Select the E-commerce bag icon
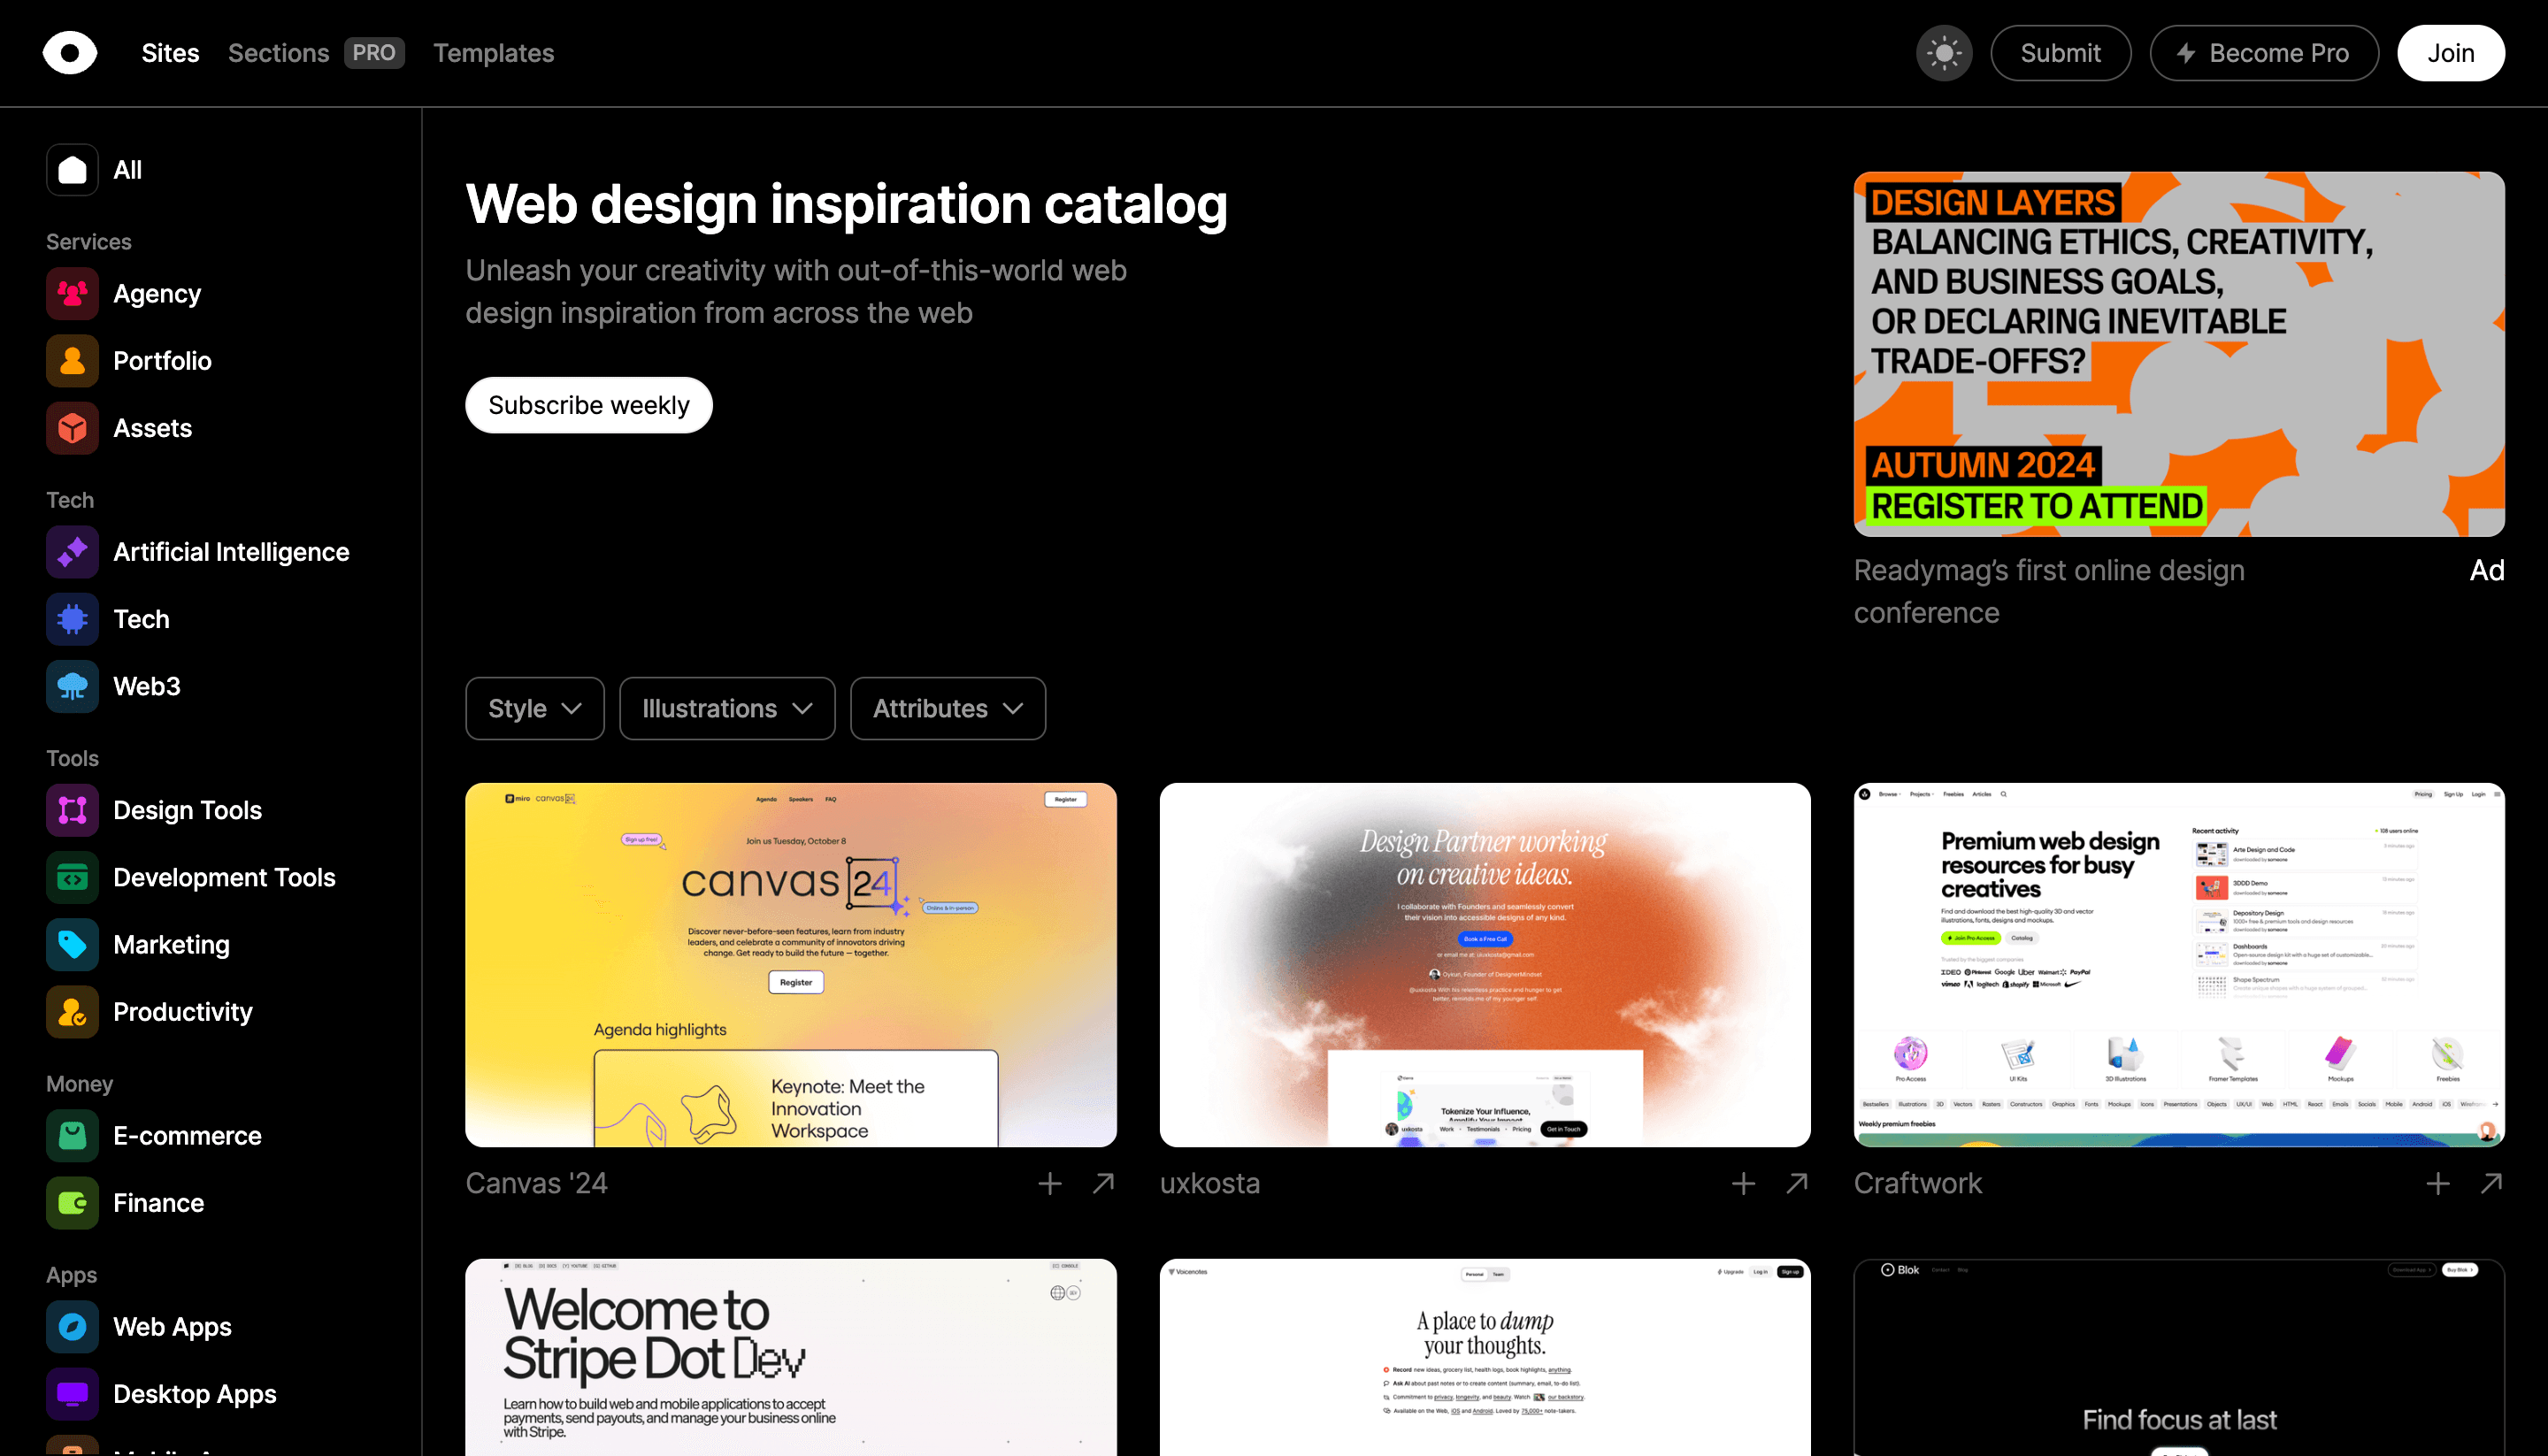This screenshot has height=1456, width=2548. 72,1136
